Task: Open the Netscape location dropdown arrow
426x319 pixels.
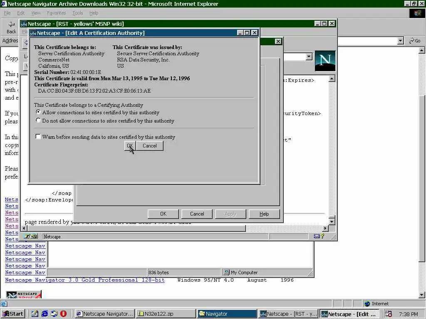Action: point(309,56)
